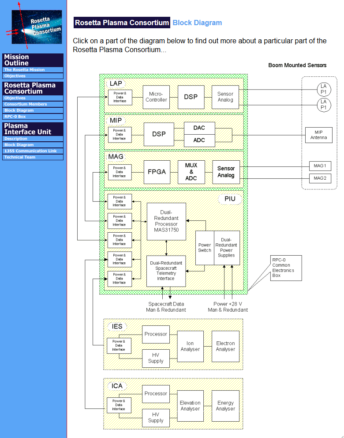The height and width of the screenshot is (438, 344).
Task: Click the Block Diagram page title text
Action: coord(197,23)
